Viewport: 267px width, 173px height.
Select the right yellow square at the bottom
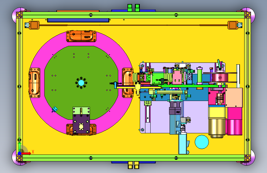click(136, 165)
